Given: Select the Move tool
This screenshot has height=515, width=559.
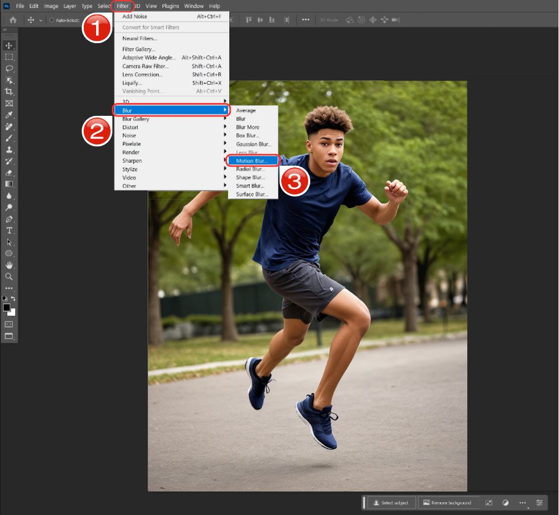Looking at the screenshot, I should (x=9, y=45).
